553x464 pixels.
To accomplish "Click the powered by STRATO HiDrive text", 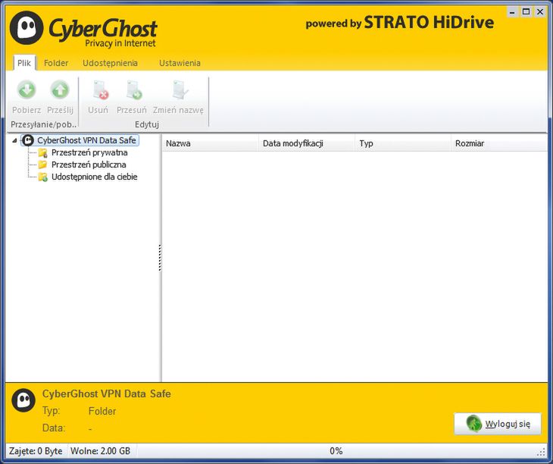I will (x=399, y=22).
